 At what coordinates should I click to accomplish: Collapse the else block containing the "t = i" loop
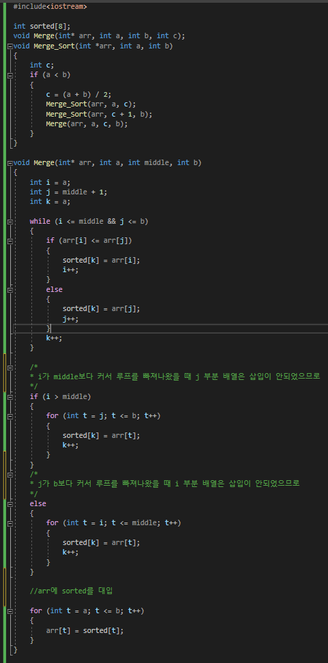pyautogui.click(x=10, y=504)
